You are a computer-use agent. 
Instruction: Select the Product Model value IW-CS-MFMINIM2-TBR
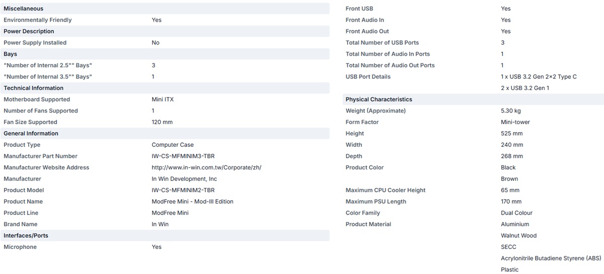click(183, 190)
